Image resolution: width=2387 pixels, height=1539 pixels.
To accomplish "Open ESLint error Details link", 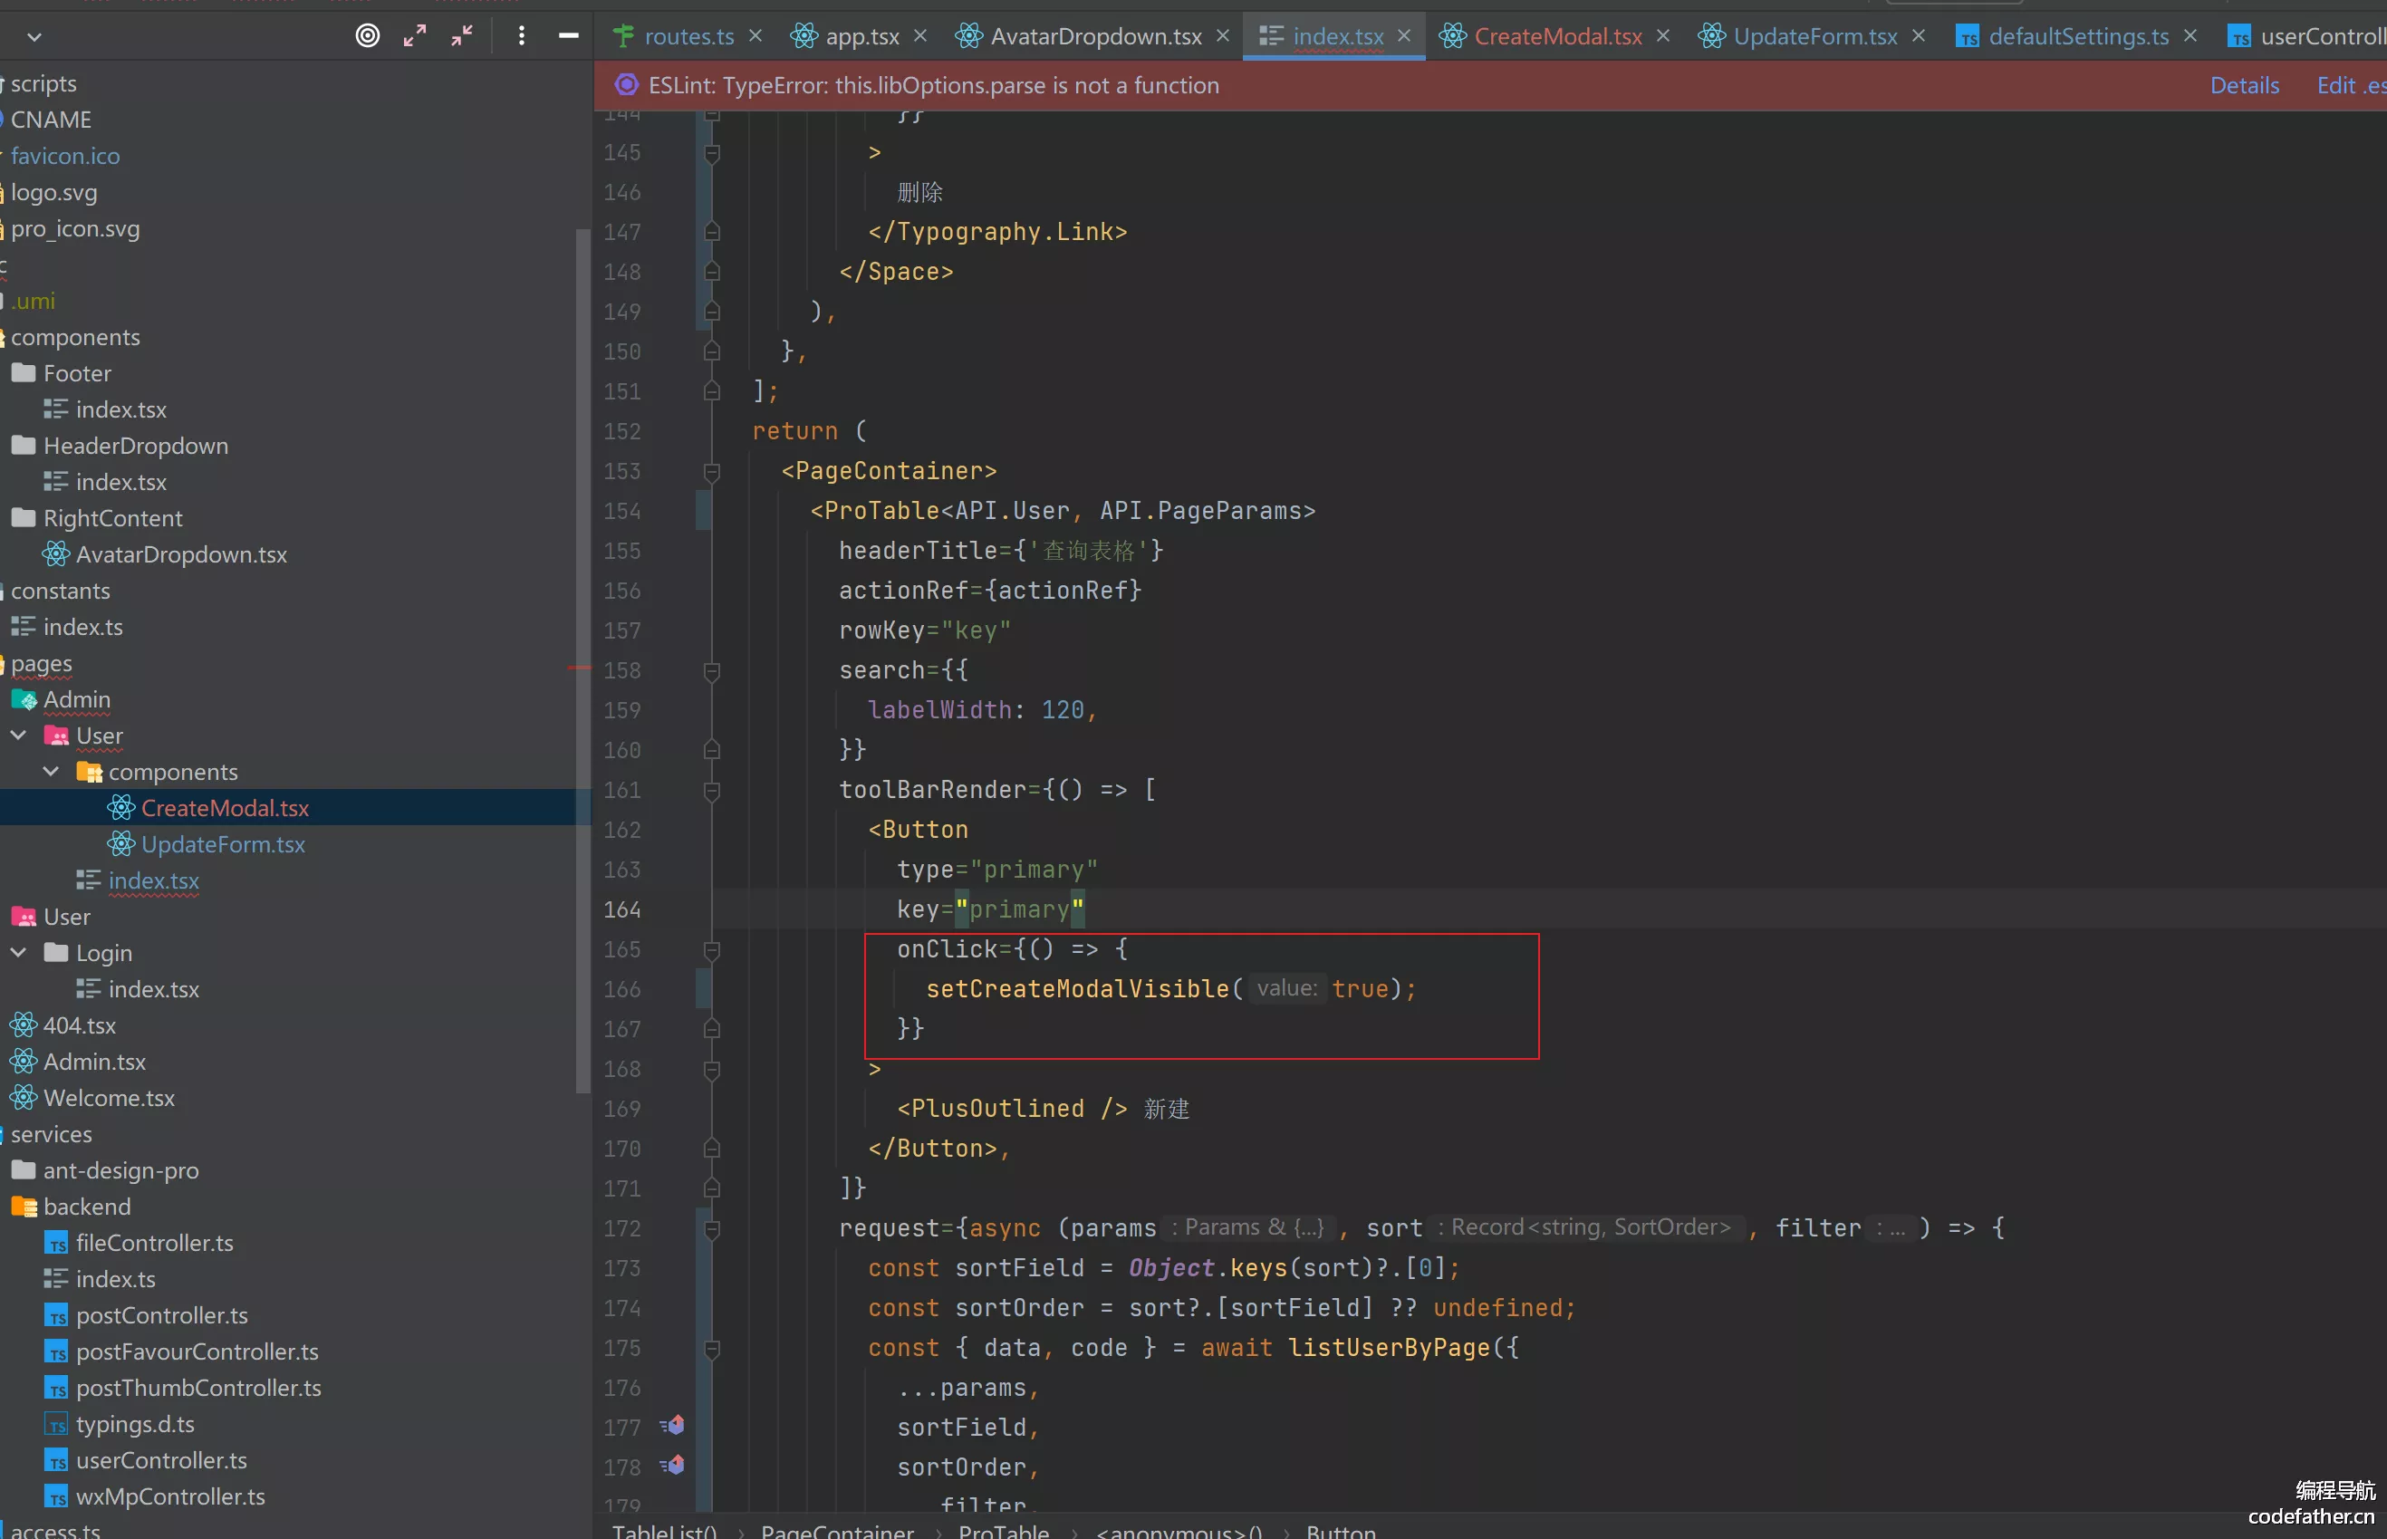I will 2244,85.
